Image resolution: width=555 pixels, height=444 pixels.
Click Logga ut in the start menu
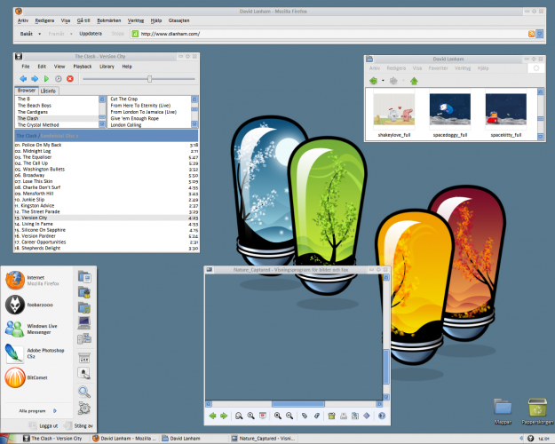[x=46, y=426]
